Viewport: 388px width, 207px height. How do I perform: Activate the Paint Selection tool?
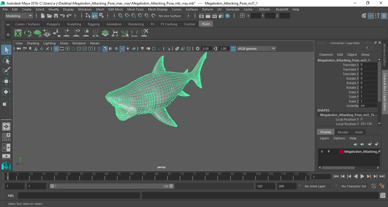6,71
